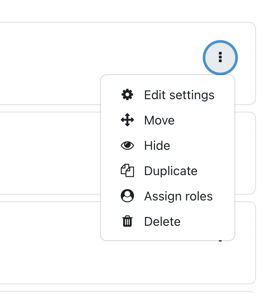Click blank page margin right of cards
The height and width of the screenshot is (293, 273).
pyautogui.click(x=264, y=149)
